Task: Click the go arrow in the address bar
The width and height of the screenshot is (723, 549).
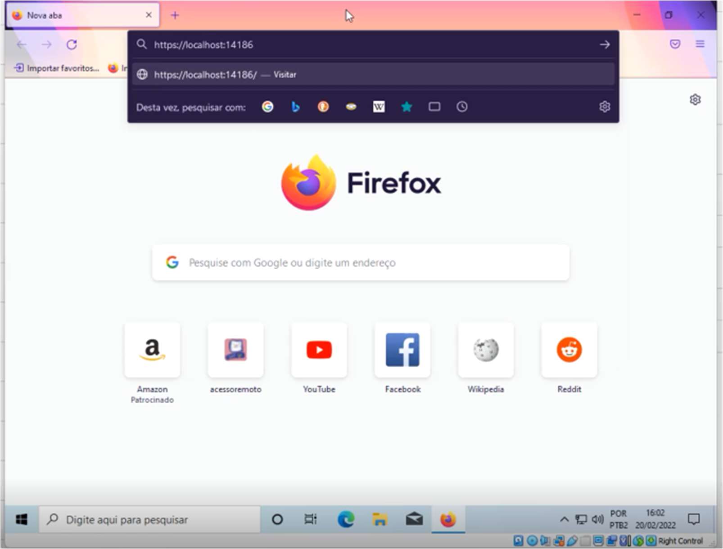Action: (605, 45)
